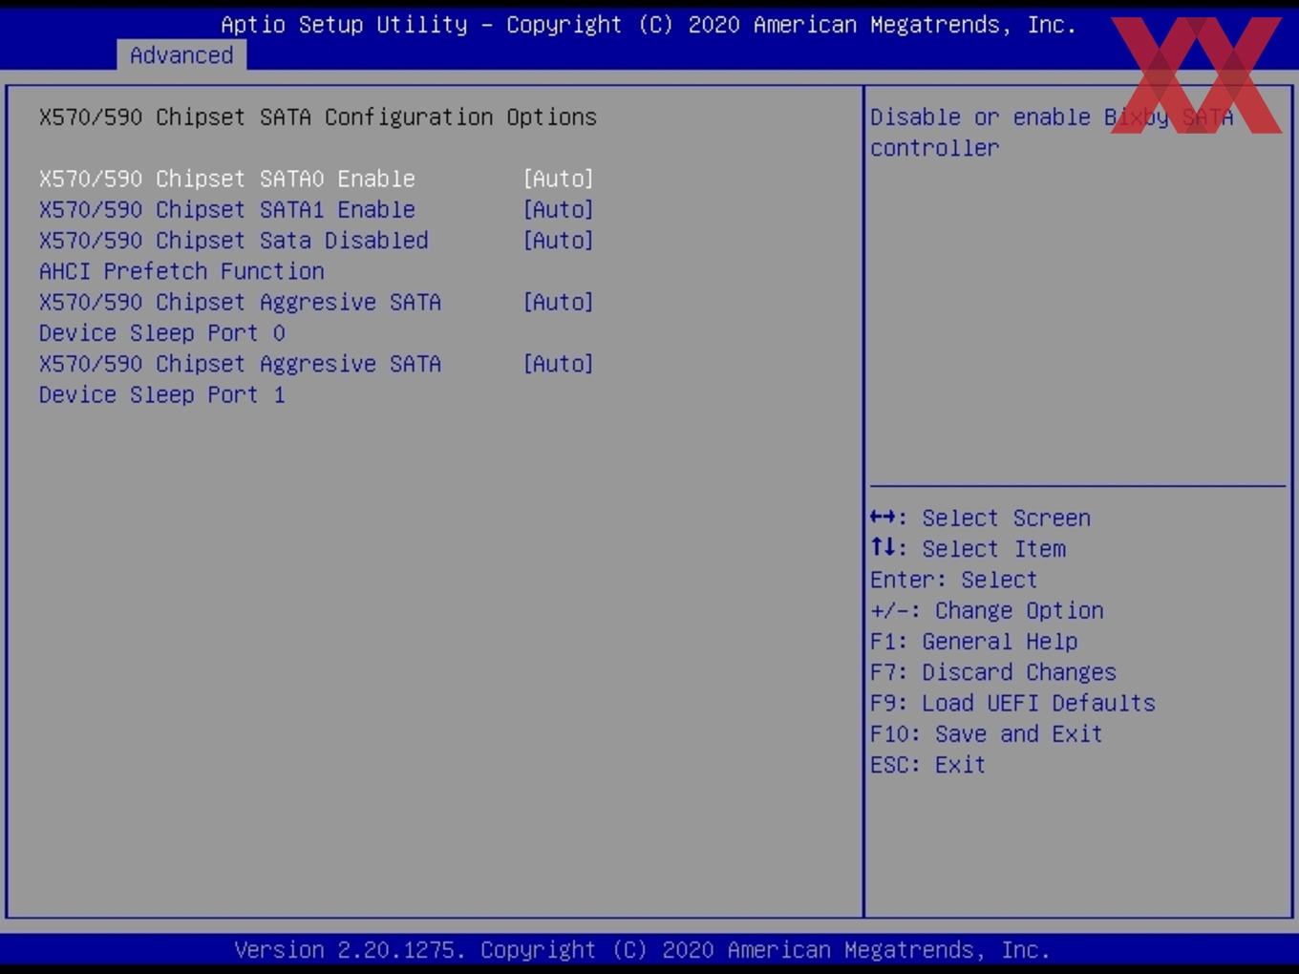Click the Version 2.20.1275 footer text
This screenshot has height=974, width=1299.
pos(642,950)
